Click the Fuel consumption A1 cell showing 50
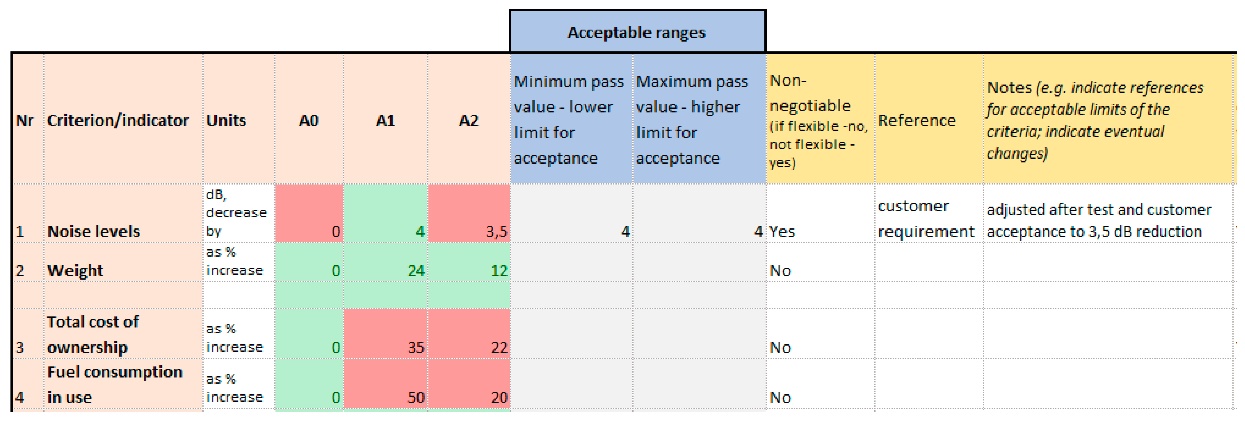Image resolution: width=1245 pixels, height=423 pixels. 385,384
